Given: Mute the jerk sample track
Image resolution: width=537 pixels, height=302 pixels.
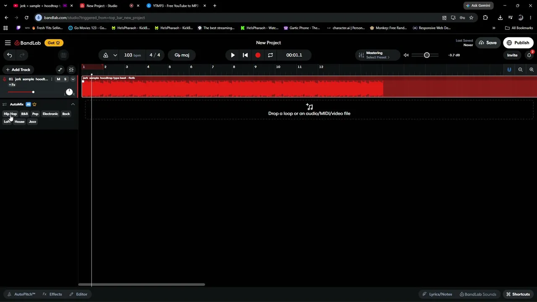Looking at the screenshot, I should point(58,79).
